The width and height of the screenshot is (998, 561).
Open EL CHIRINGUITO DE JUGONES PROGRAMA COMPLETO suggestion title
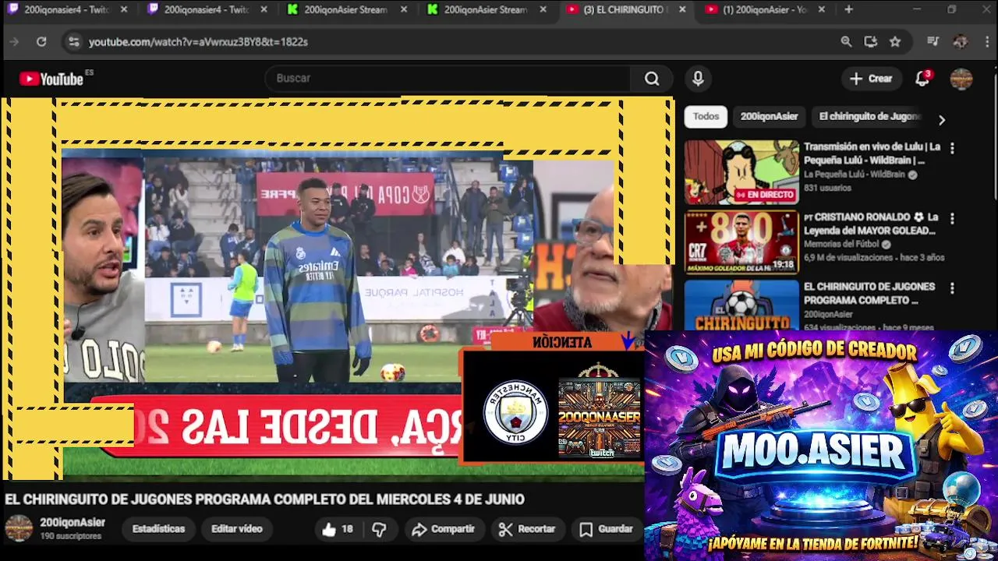869,294
